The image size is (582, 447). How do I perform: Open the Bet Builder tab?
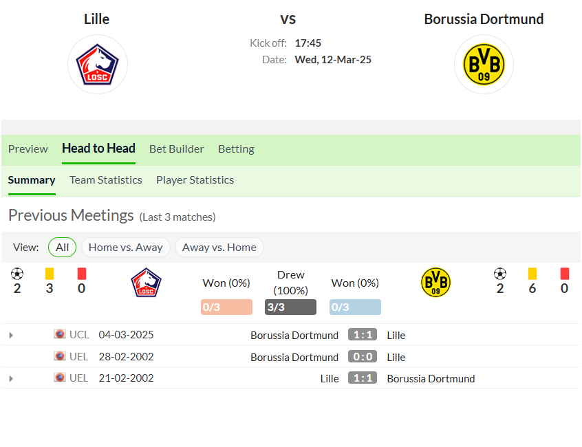tap(177, 149)
